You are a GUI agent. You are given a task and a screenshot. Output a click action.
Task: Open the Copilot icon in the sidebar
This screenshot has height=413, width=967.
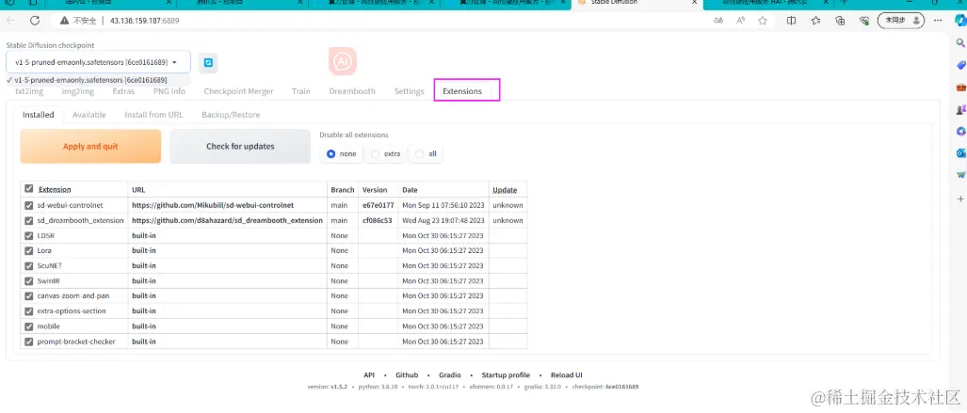[959, 21]
